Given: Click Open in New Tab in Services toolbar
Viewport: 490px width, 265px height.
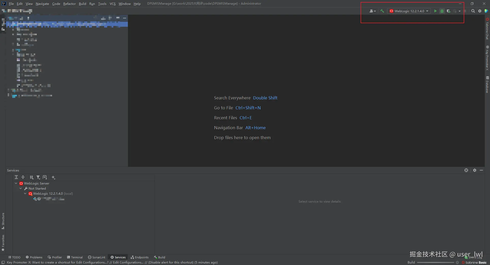Looking at the screenshot, I should 45,177.
